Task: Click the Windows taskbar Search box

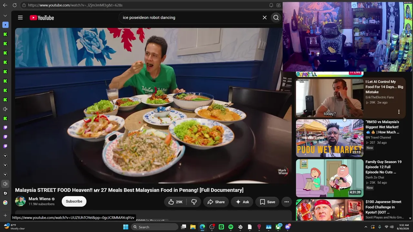Action: pyautogui.click(x=155, y=227)
